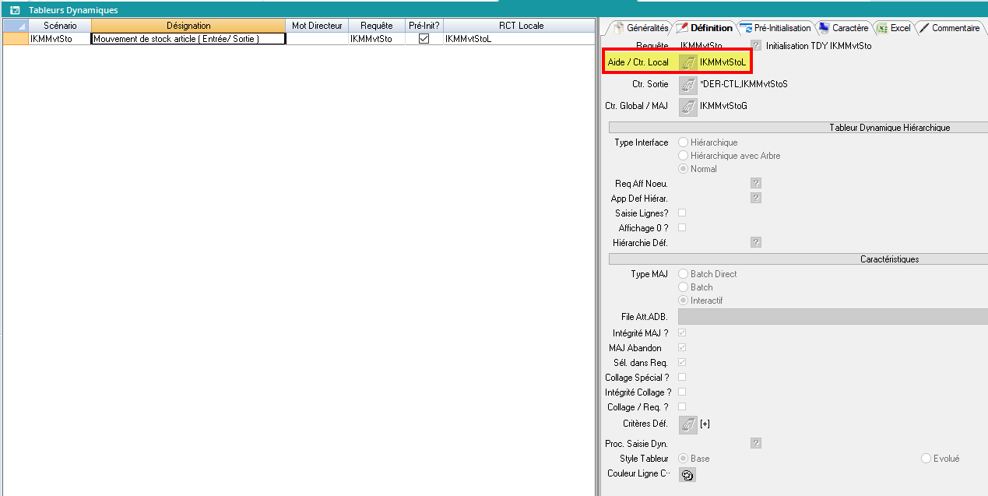The width and height of the screenshot is (988, 496).
Task: Select the Hiérarchique avec Arbre radio button
Action: tap(684, 156)
